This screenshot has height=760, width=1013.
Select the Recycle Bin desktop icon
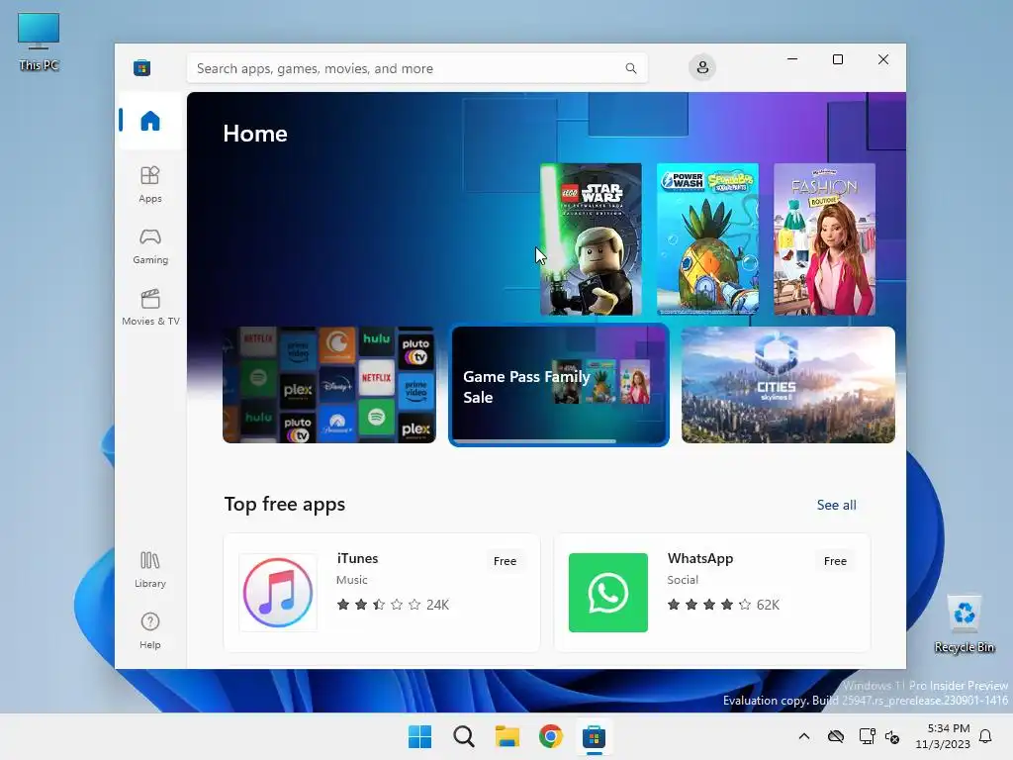pyautogui.click(x=964, y=624)
